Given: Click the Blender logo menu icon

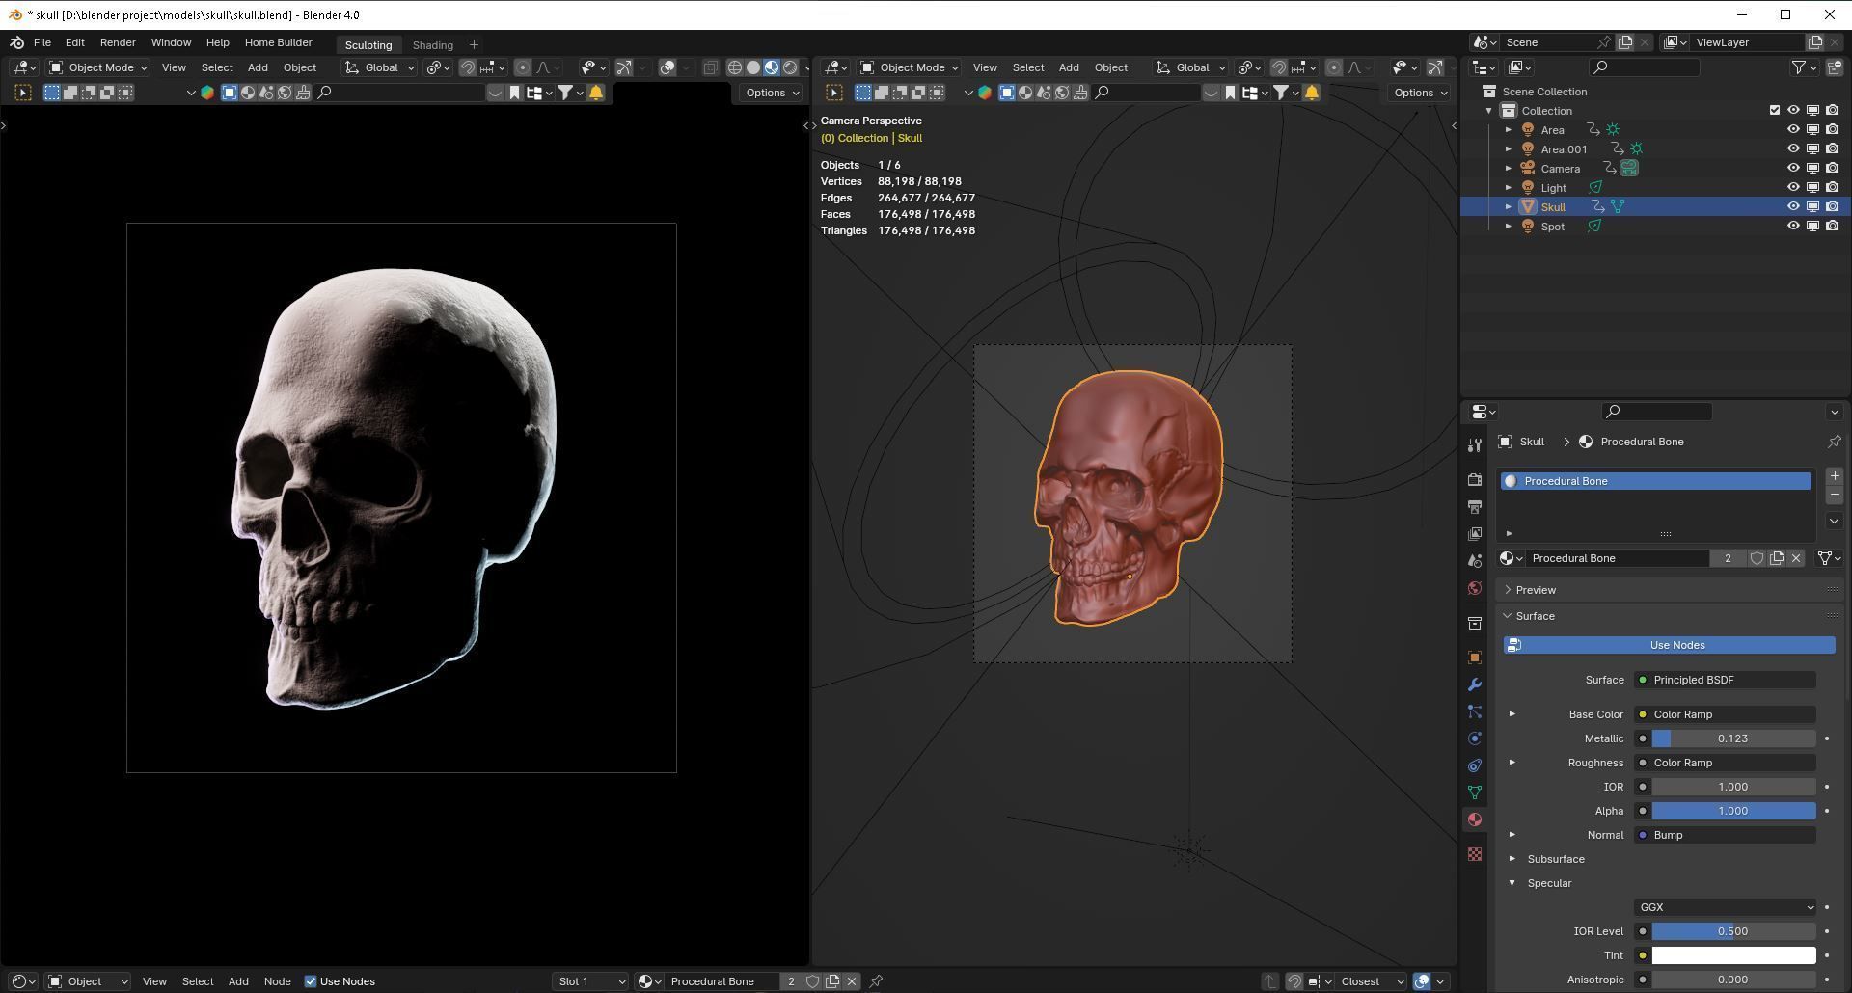Looking at the screenshot, I should 16,43.
